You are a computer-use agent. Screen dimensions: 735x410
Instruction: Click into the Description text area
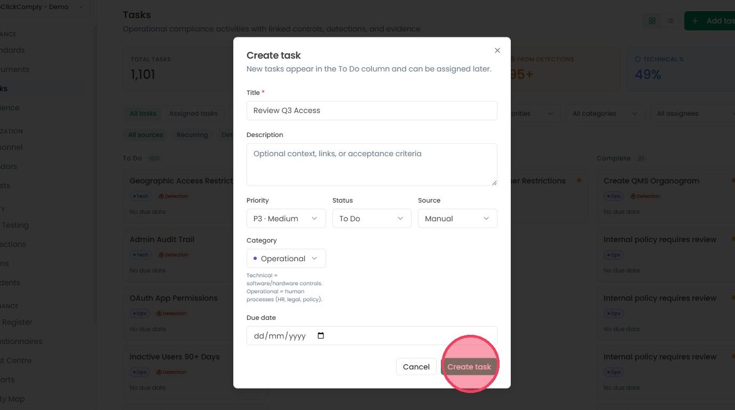pos(372,164)
